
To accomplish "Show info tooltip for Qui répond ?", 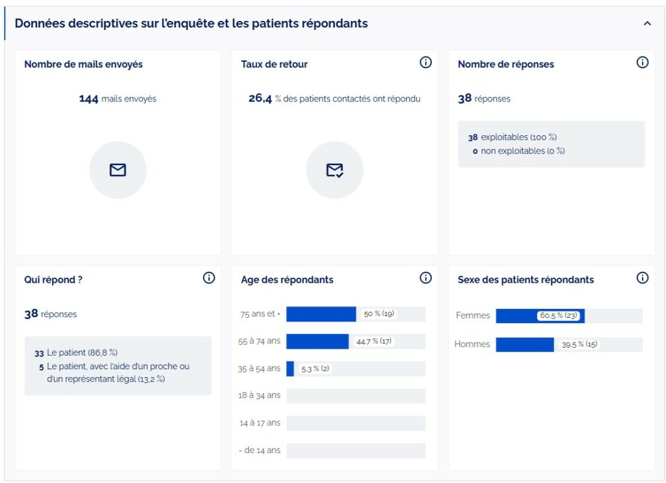I will pos(209,278).
